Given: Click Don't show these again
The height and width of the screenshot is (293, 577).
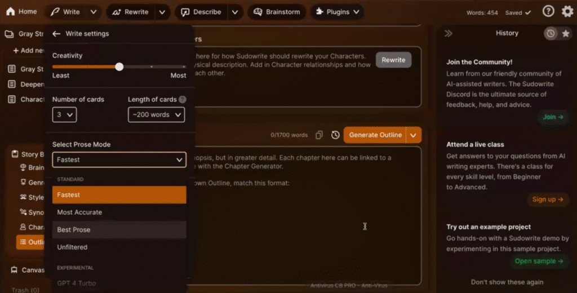Looking at the screenshot, I should pyautogui.click(x=507, y=282).
